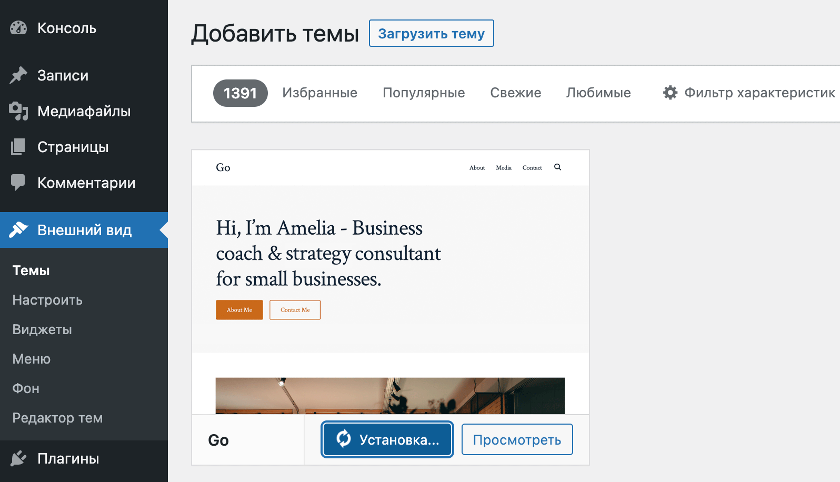Click the Установка... install button
840x482 pixels.
point(387,440)
